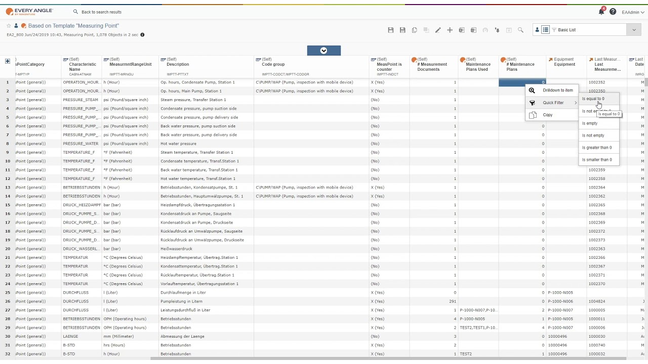Click the Characteristic Name column header
The image size is (648, 364).
(82, 67)
